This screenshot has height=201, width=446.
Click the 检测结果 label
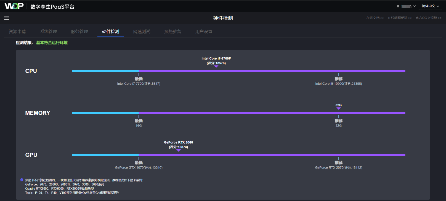[24, 43]
